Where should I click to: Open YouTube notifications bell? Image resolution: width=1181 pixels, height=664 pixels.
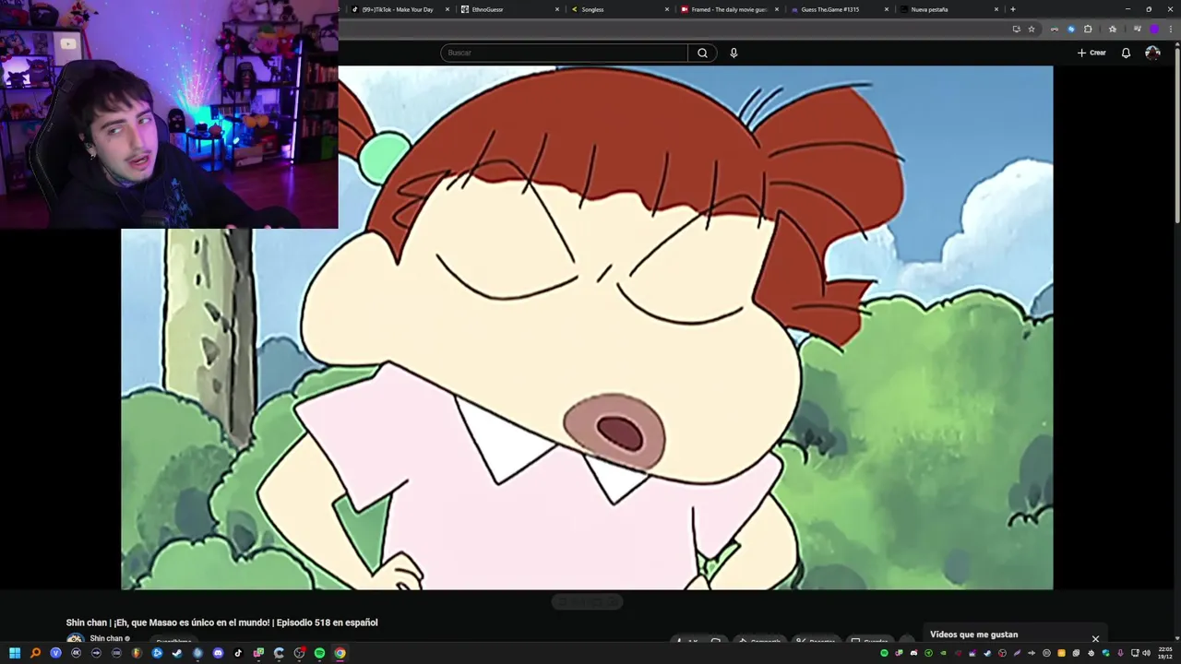1126,53
